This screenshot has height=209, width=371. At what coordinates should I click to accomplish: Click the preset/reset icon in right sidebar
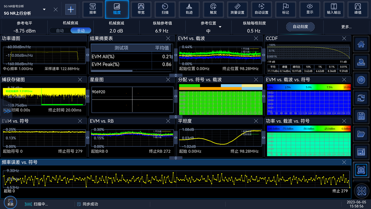(x=361, y=62)
